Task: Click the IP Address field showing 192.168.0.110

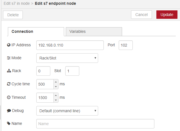Action: [70, 45]
